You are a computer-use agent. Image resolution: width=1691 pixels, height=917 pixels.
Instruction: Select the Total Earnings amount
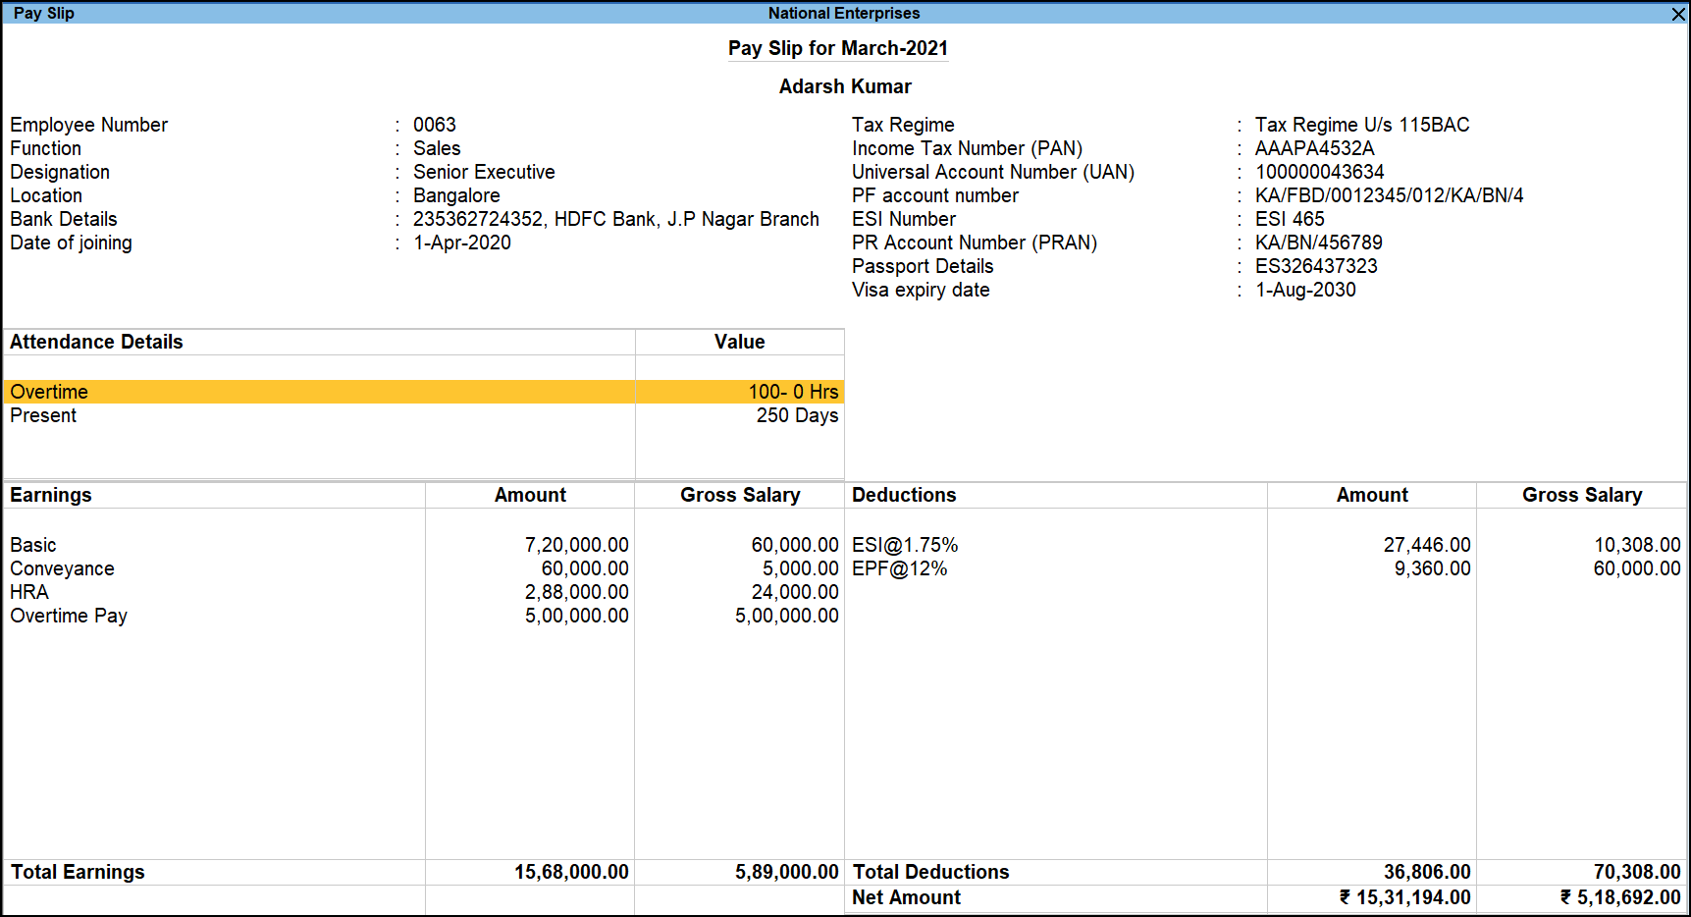click(572, 871)
